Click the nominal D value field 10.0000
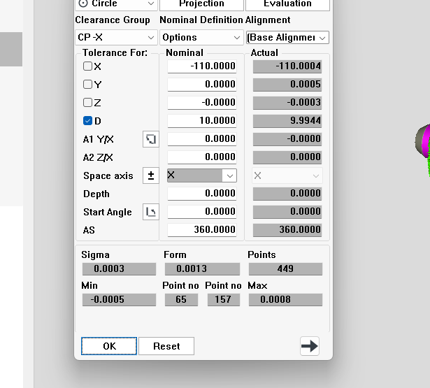The height and width of the screenshot is (388, 430). pyautogui.click(x=201, y=121)
